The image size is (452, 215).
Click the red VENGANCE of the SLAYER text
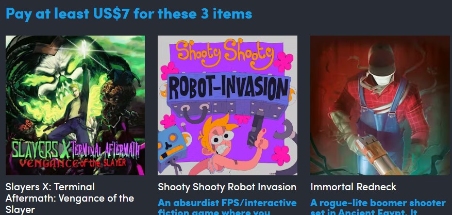click(72, 163)
